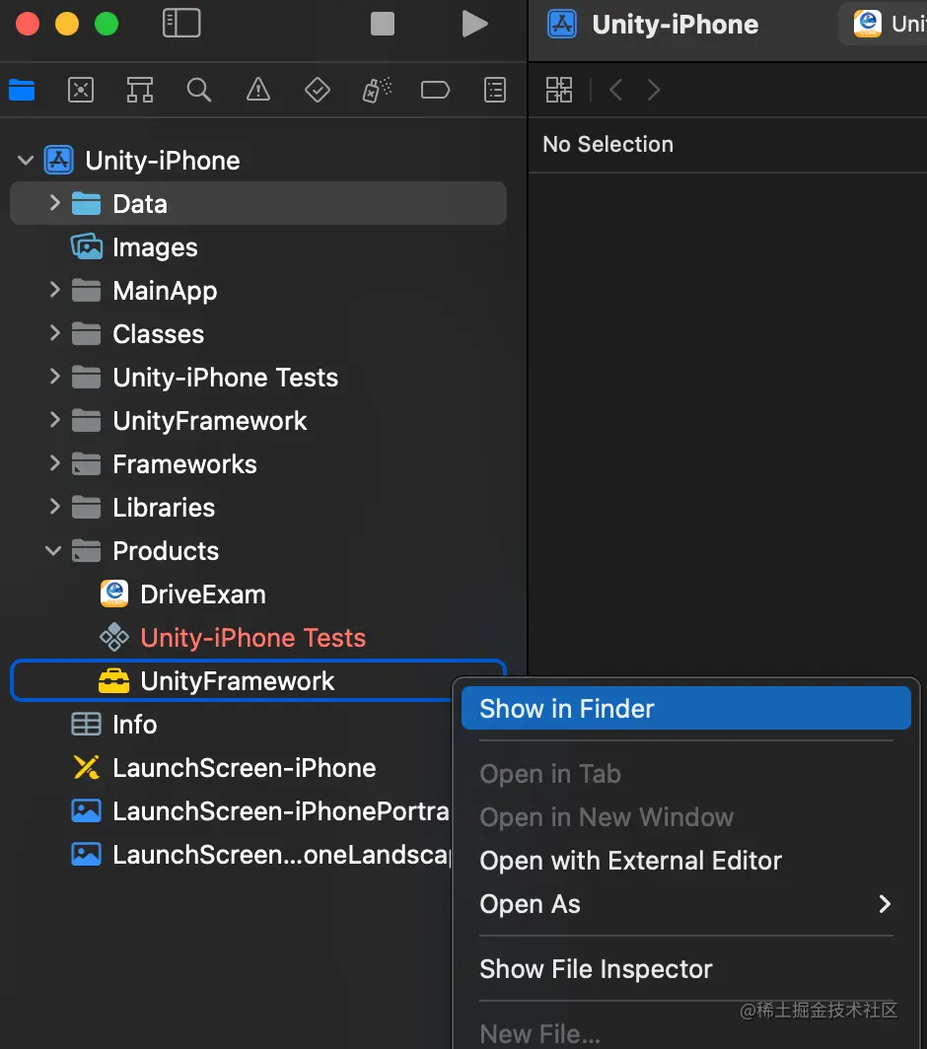
Task: Choose New File… in context menu
Action: (x=686, y=1034)
